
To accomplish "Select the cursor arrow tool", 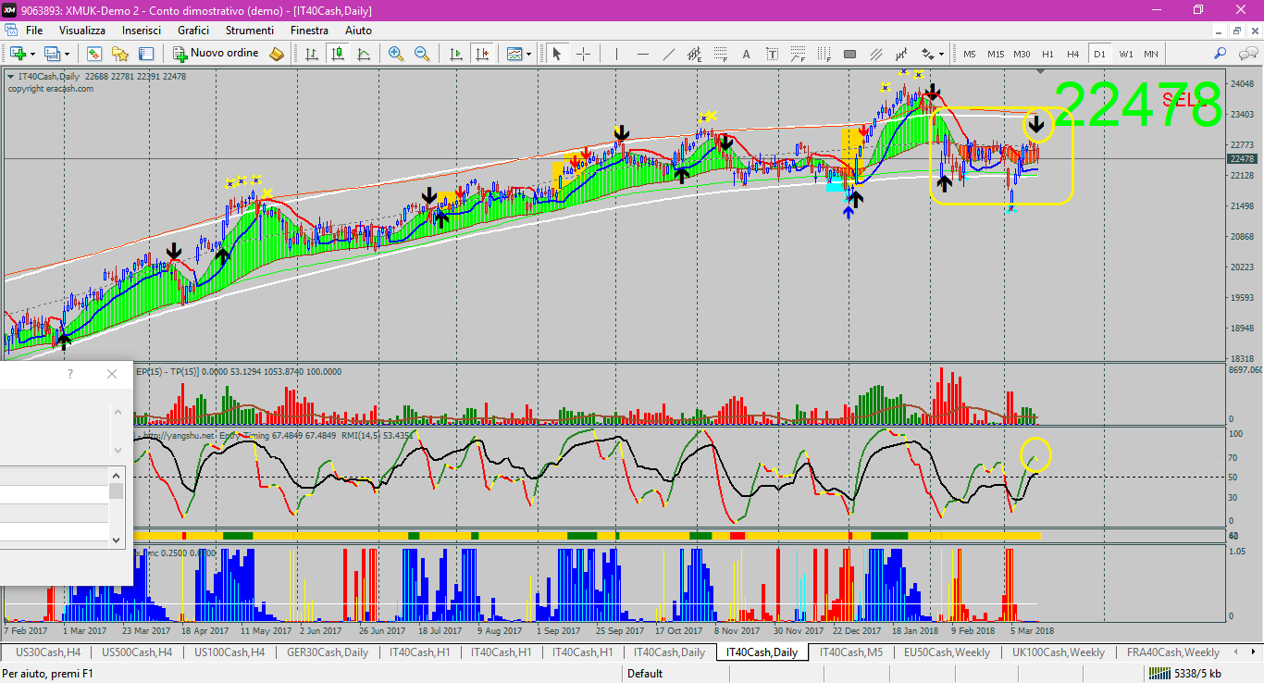I will click(557, 54).
